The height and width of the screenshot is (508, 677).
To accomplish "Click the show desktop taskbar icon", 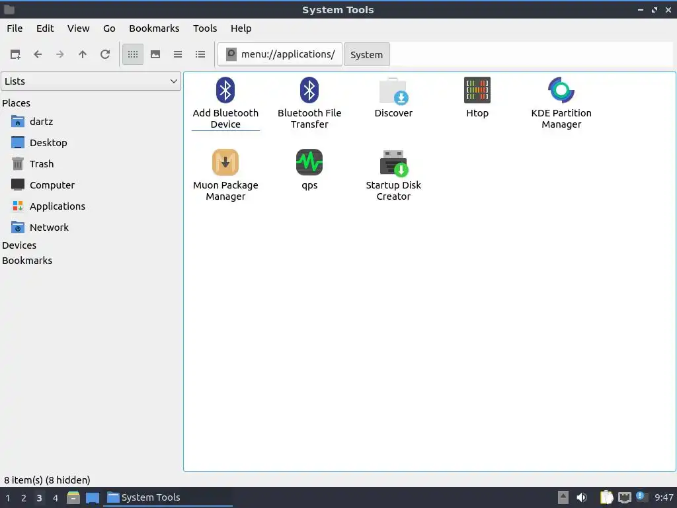I will point(93,497).
